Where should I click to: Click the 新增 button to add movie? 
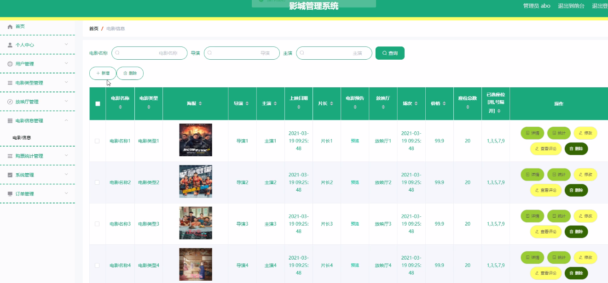[x=103, y=73]
